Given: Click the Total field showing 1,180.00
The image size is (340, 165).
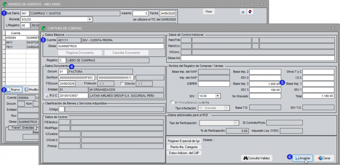Looking at the screenshot, I should pyautogui.click(x=318, y=95).
